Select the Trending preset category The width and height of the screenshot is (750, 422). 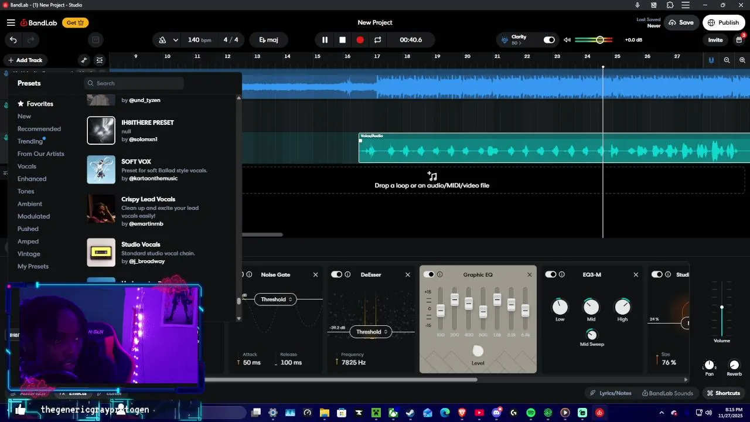click(30, 141)
